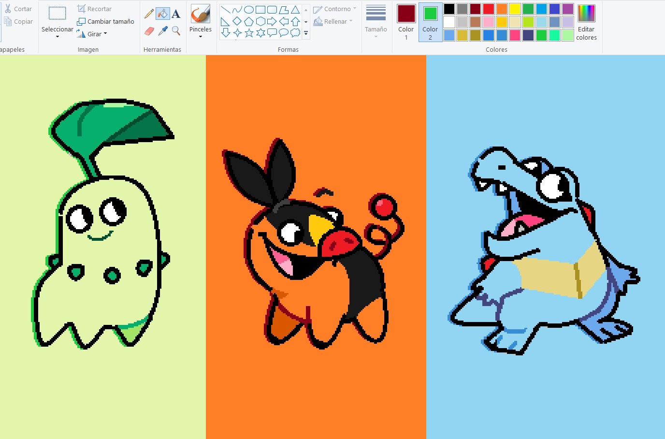Choose the isosceles triangle shape

[x=295, y=10]
